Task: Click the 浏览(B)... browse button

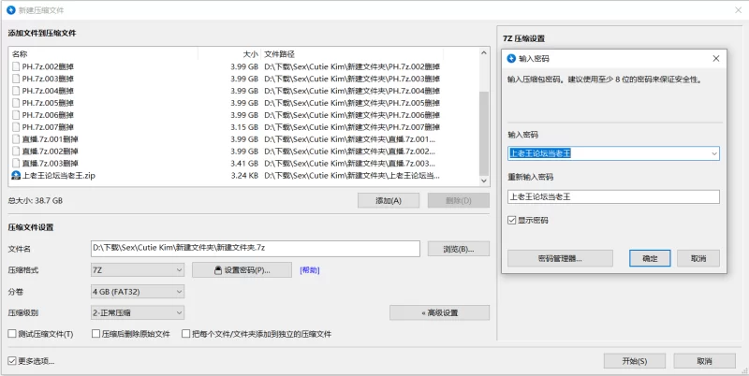Action: pos(459,249)
